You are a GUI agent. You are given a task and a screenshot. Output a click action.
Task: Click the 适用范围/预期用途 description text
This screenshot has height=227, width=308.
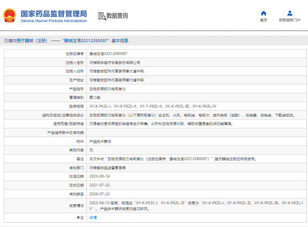coord(161,124)
